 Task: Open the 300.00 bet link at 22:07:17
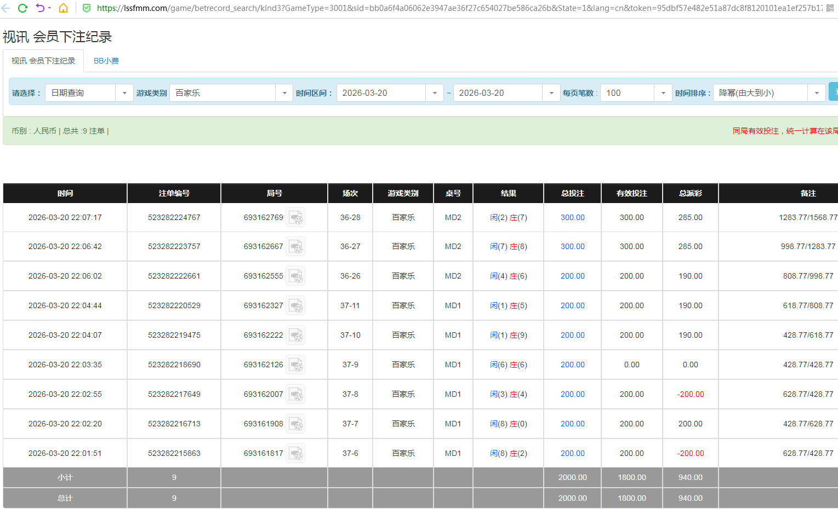[572, 218]
